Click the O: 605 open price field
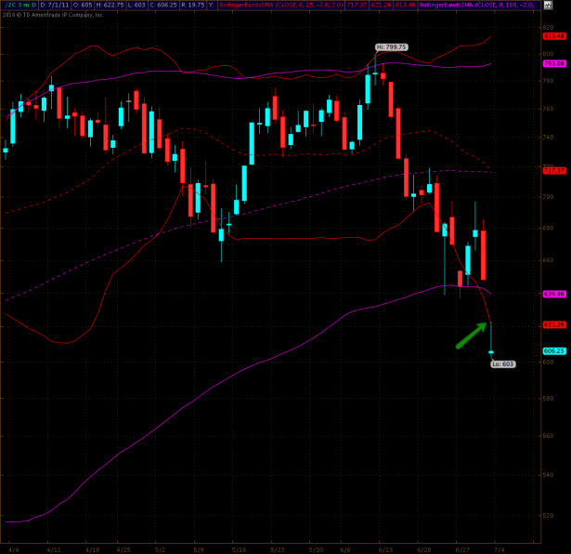This screenshot has width=571, height=554. click(x=86, y=5)
